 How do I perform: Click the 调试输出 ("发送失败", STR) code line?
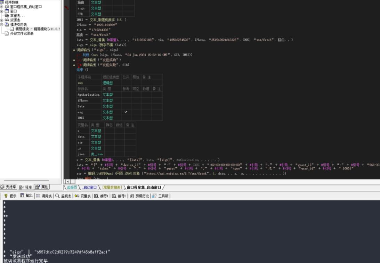coord(106,65)
